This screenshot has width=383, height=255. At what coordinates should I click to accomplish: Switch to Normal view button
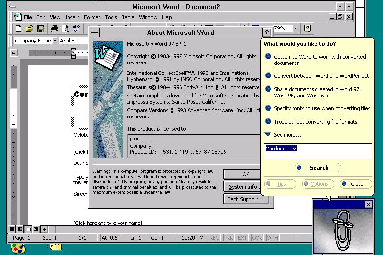(x=11, y=229)
